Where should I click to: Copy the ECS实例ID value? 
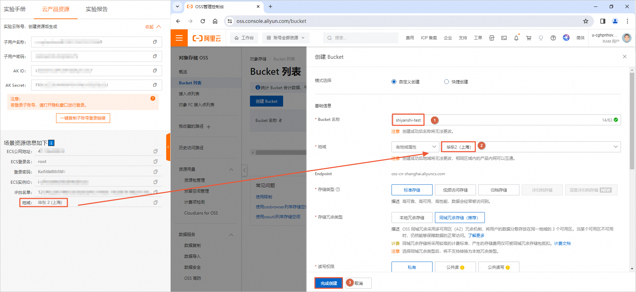coord(156,182)
